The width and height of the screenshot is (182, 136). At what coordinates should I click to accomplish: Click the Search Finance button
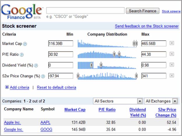[x=143, y=11]
